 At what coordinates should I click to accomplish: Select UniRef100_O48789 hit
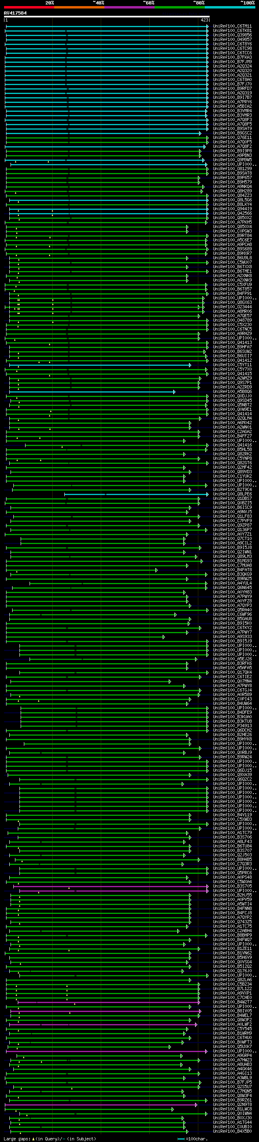point(232,320)
